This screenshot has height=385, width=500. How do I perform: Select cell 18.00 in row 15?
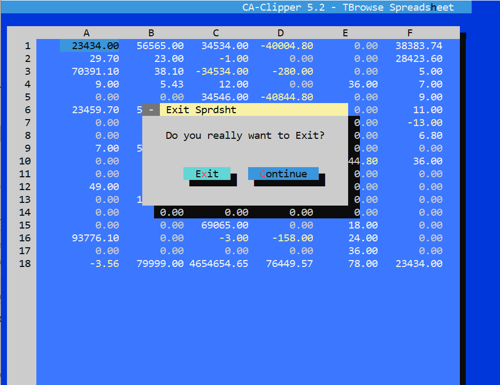click(363, 225)
